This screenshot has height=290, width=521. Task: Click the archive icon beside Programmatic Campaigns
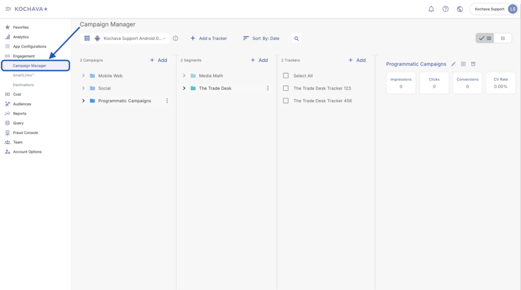tap(473, 64)
